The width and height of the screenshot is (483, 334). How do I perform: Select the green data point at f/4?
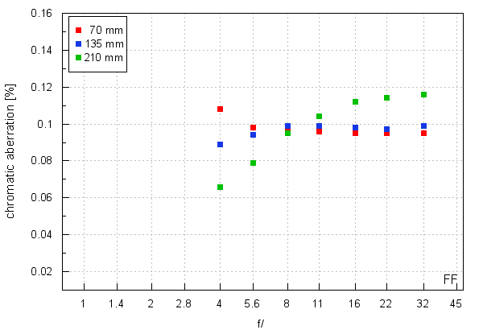220,187
